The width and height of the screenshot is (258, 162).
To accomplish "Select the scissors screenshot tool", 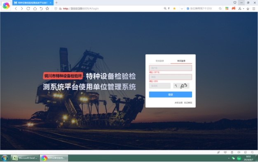I will pyautogui.click(x=240, y=8).
